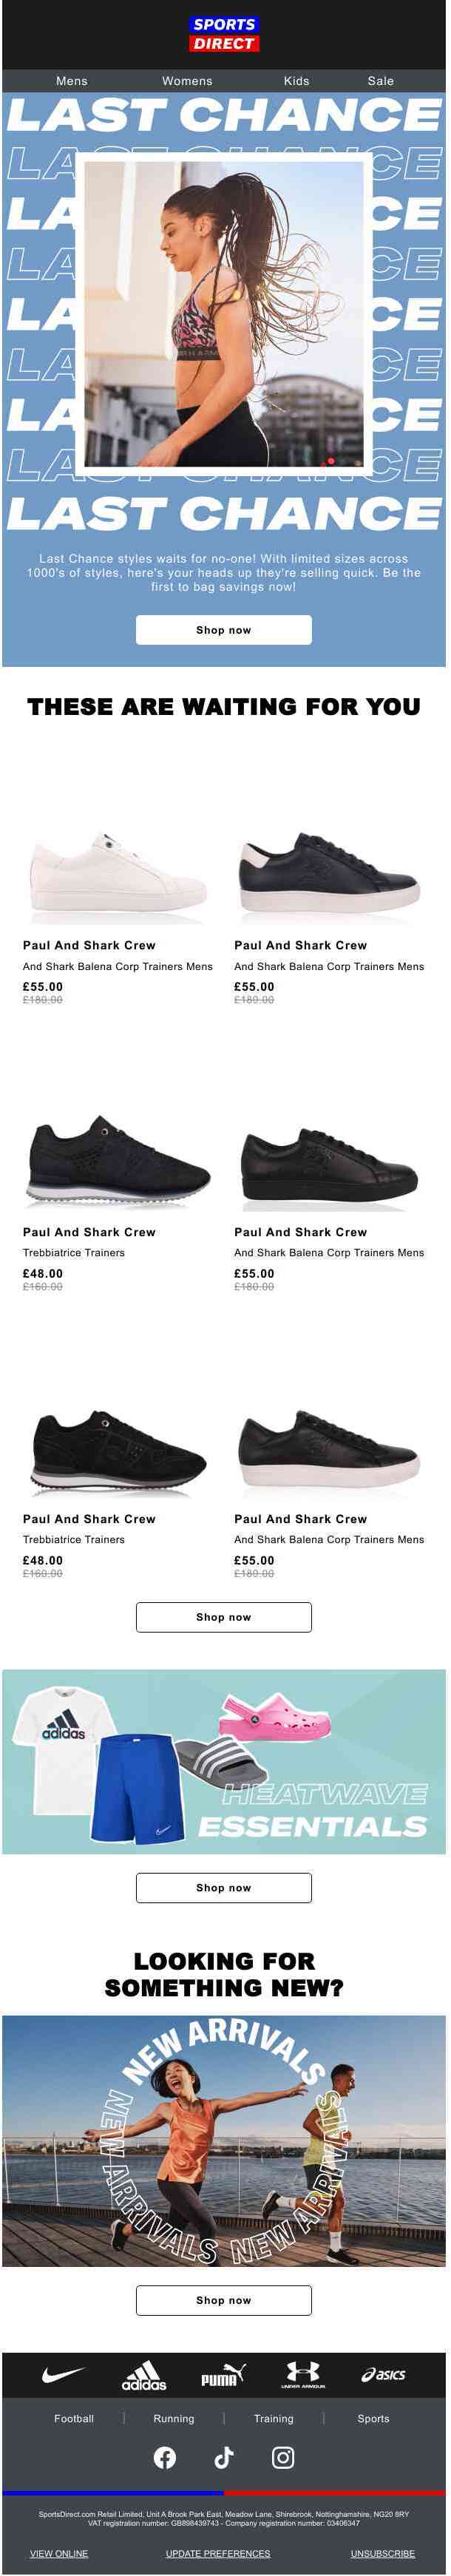The image size is (451, 2576).
Task: Open the Womens navigation tab
Action: coord(187,81)
